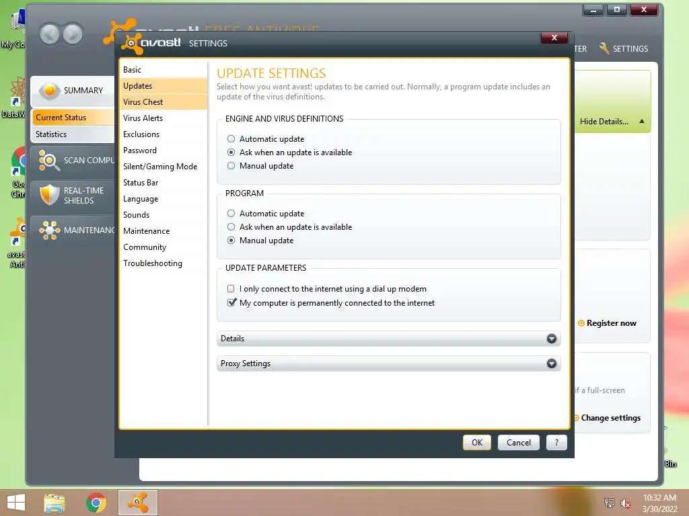Viewport: 689px width, 516px height.
Task: Open Exclusions settings category
Action: (164, 134)
